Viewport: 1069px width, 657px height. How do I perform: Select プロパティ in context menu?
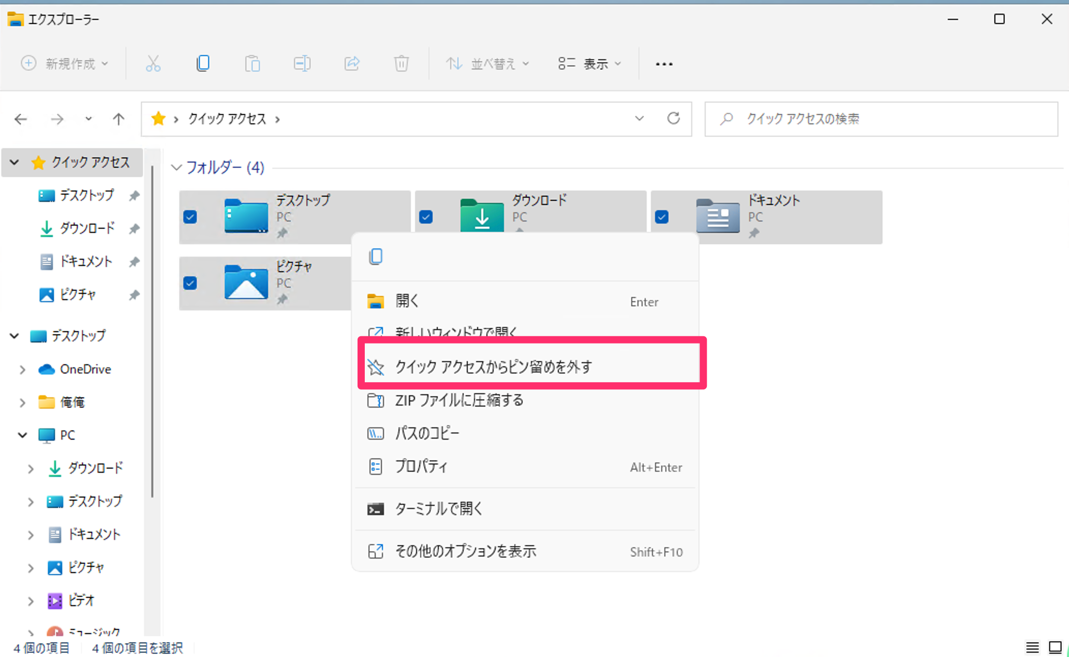click(525, 467)
